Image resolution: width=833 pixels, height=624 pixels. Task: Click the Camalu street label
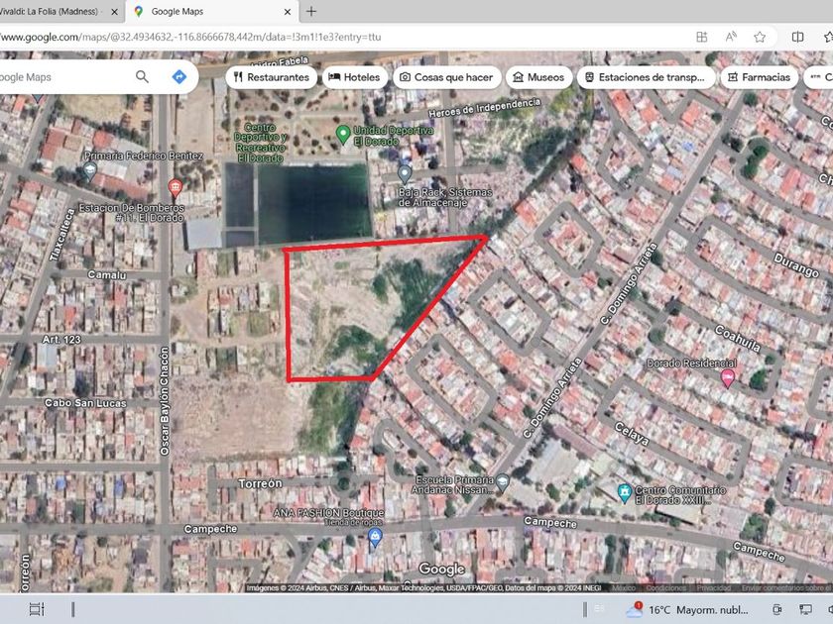tap(107, 275)
